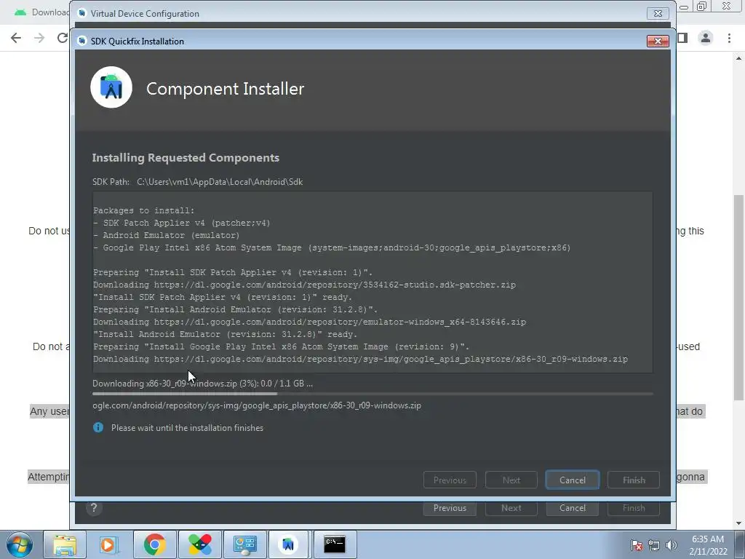Screen dimensions: 745x559
Task: Reload the Chrome page
Action: 63,38
